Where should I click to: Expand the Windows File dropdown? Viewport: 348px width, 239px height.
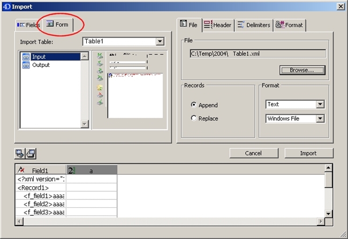coord(320,118)
